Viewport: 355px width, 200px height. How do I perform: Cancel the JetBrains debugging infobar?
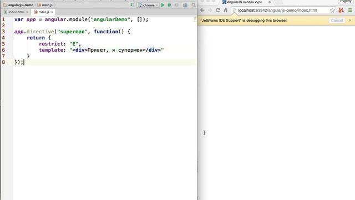click(337, 21)
